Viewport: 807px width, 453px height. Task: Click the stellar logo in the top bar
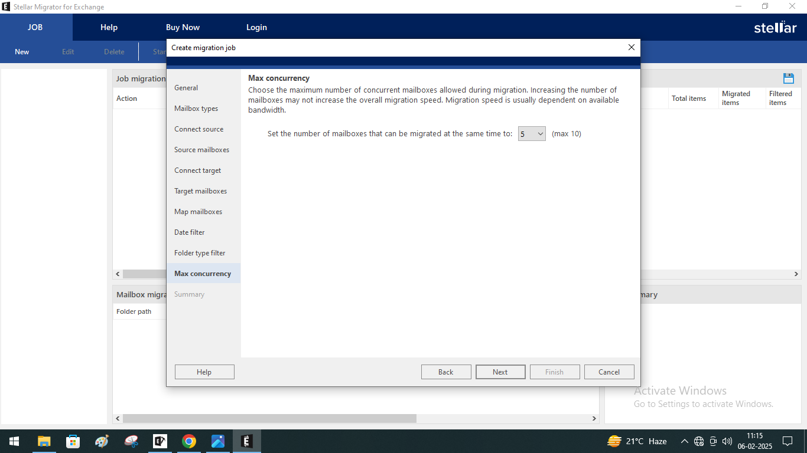pos(775,27)
